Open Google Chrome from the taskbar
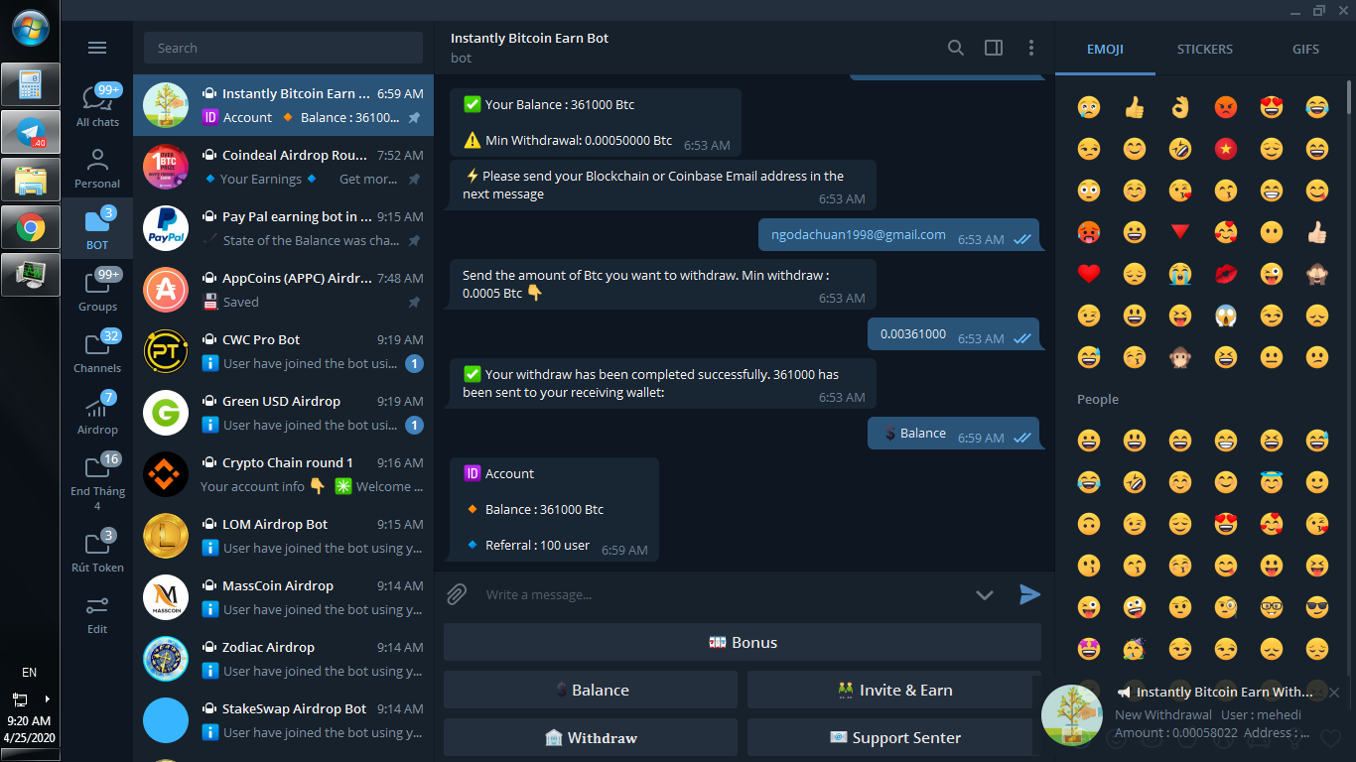Screen dimensions: 1356x762 coord(31,228)
